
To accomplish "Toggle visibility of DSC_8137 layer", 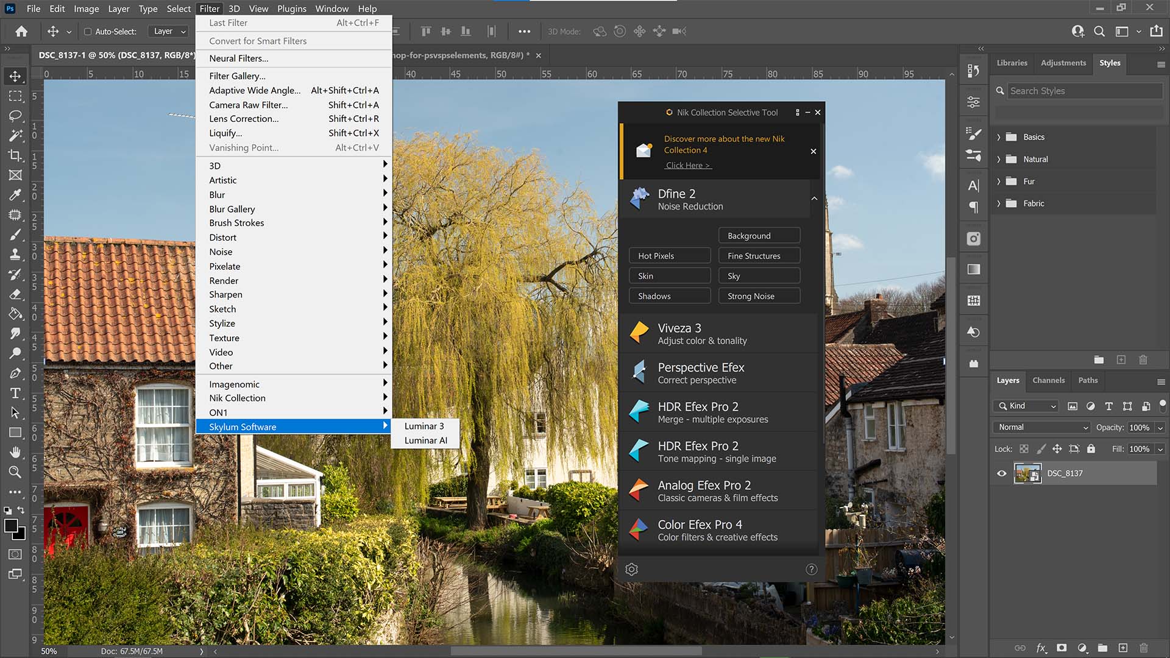I will (x=1002, y=473).
